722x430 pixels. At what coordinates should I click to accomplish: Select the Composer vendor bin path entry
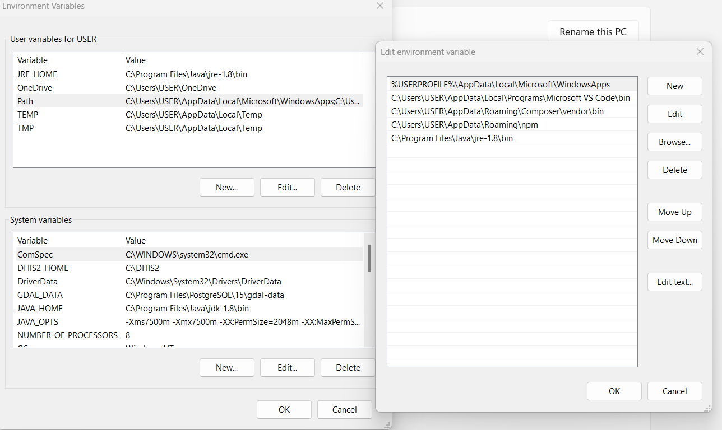click(497, 111)
